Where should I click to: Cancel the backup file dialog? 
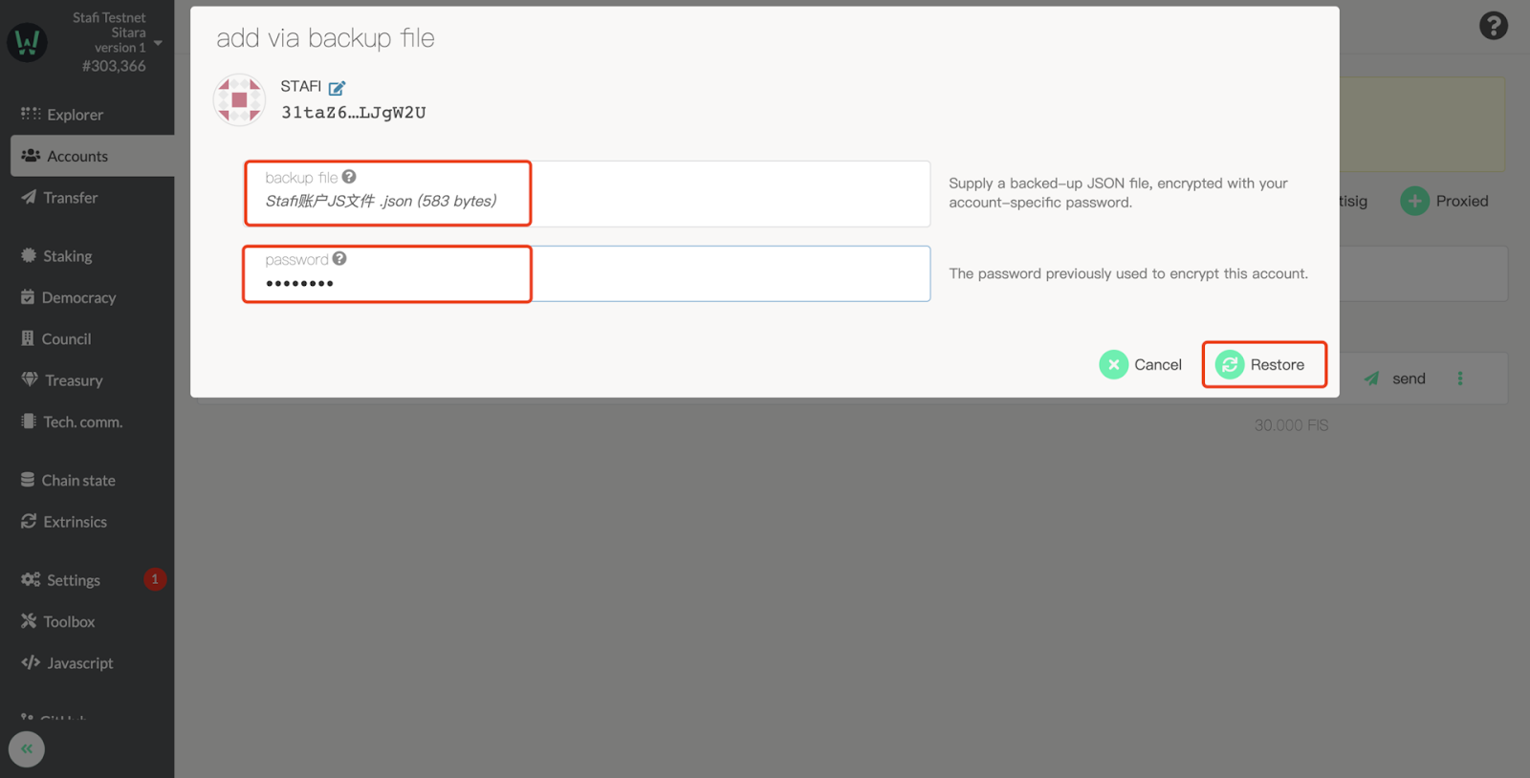pyautogui.click(x=1142, y=364)
